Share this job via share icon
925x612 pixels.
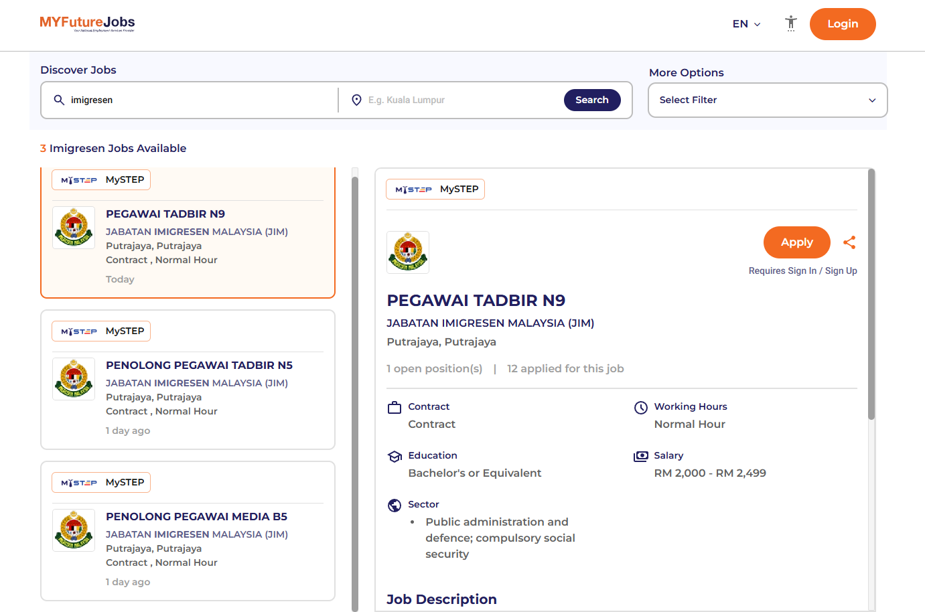849,242
